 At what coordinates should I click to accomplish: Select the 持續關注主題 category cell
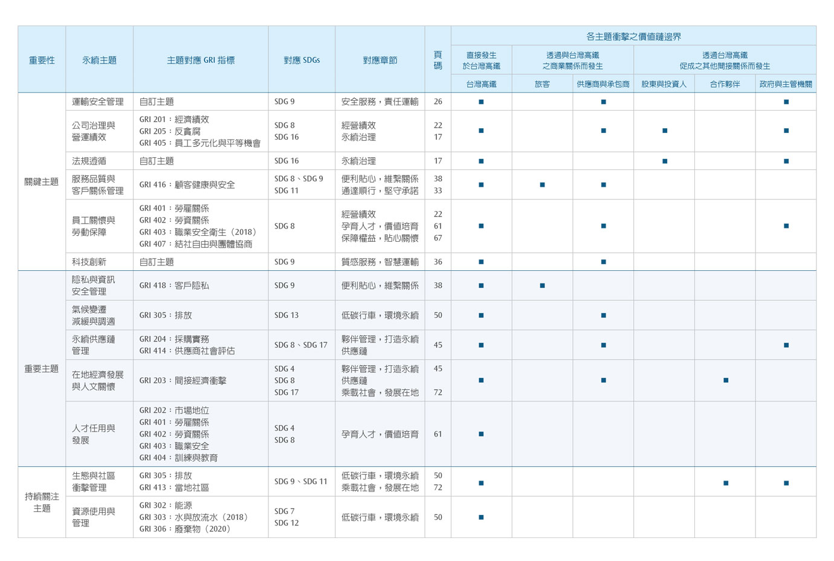coord(42,502)
